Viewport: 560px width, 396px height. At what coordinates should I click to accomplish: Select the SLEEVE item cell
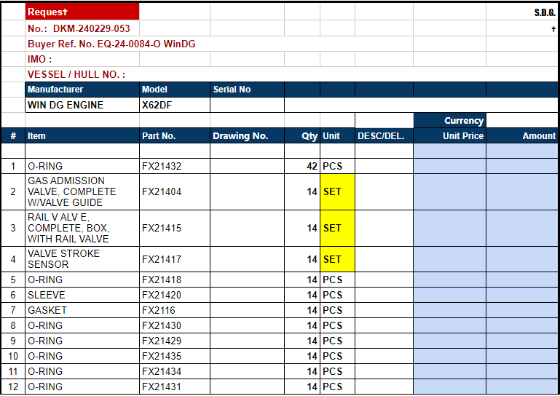[82, 295]
